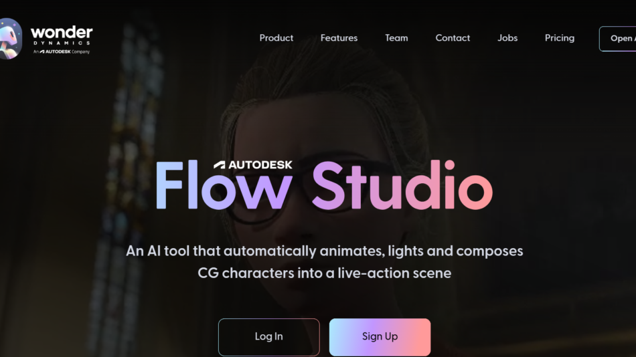Screen dimensions: 636x357
Task: Open the Jobs link
Action: [x=507, y=38]
